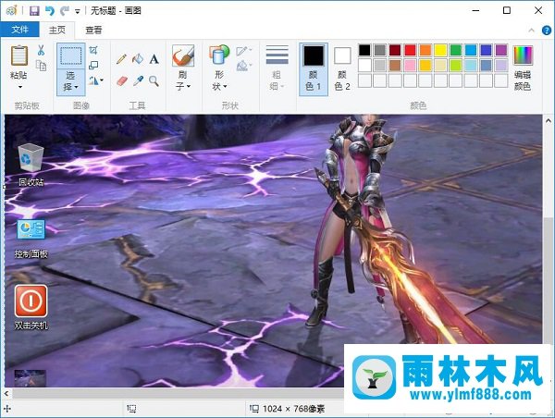555x418 pixels.
Task: Click the small thumbnail at canvas bottom-left
Action: point(31,378)
